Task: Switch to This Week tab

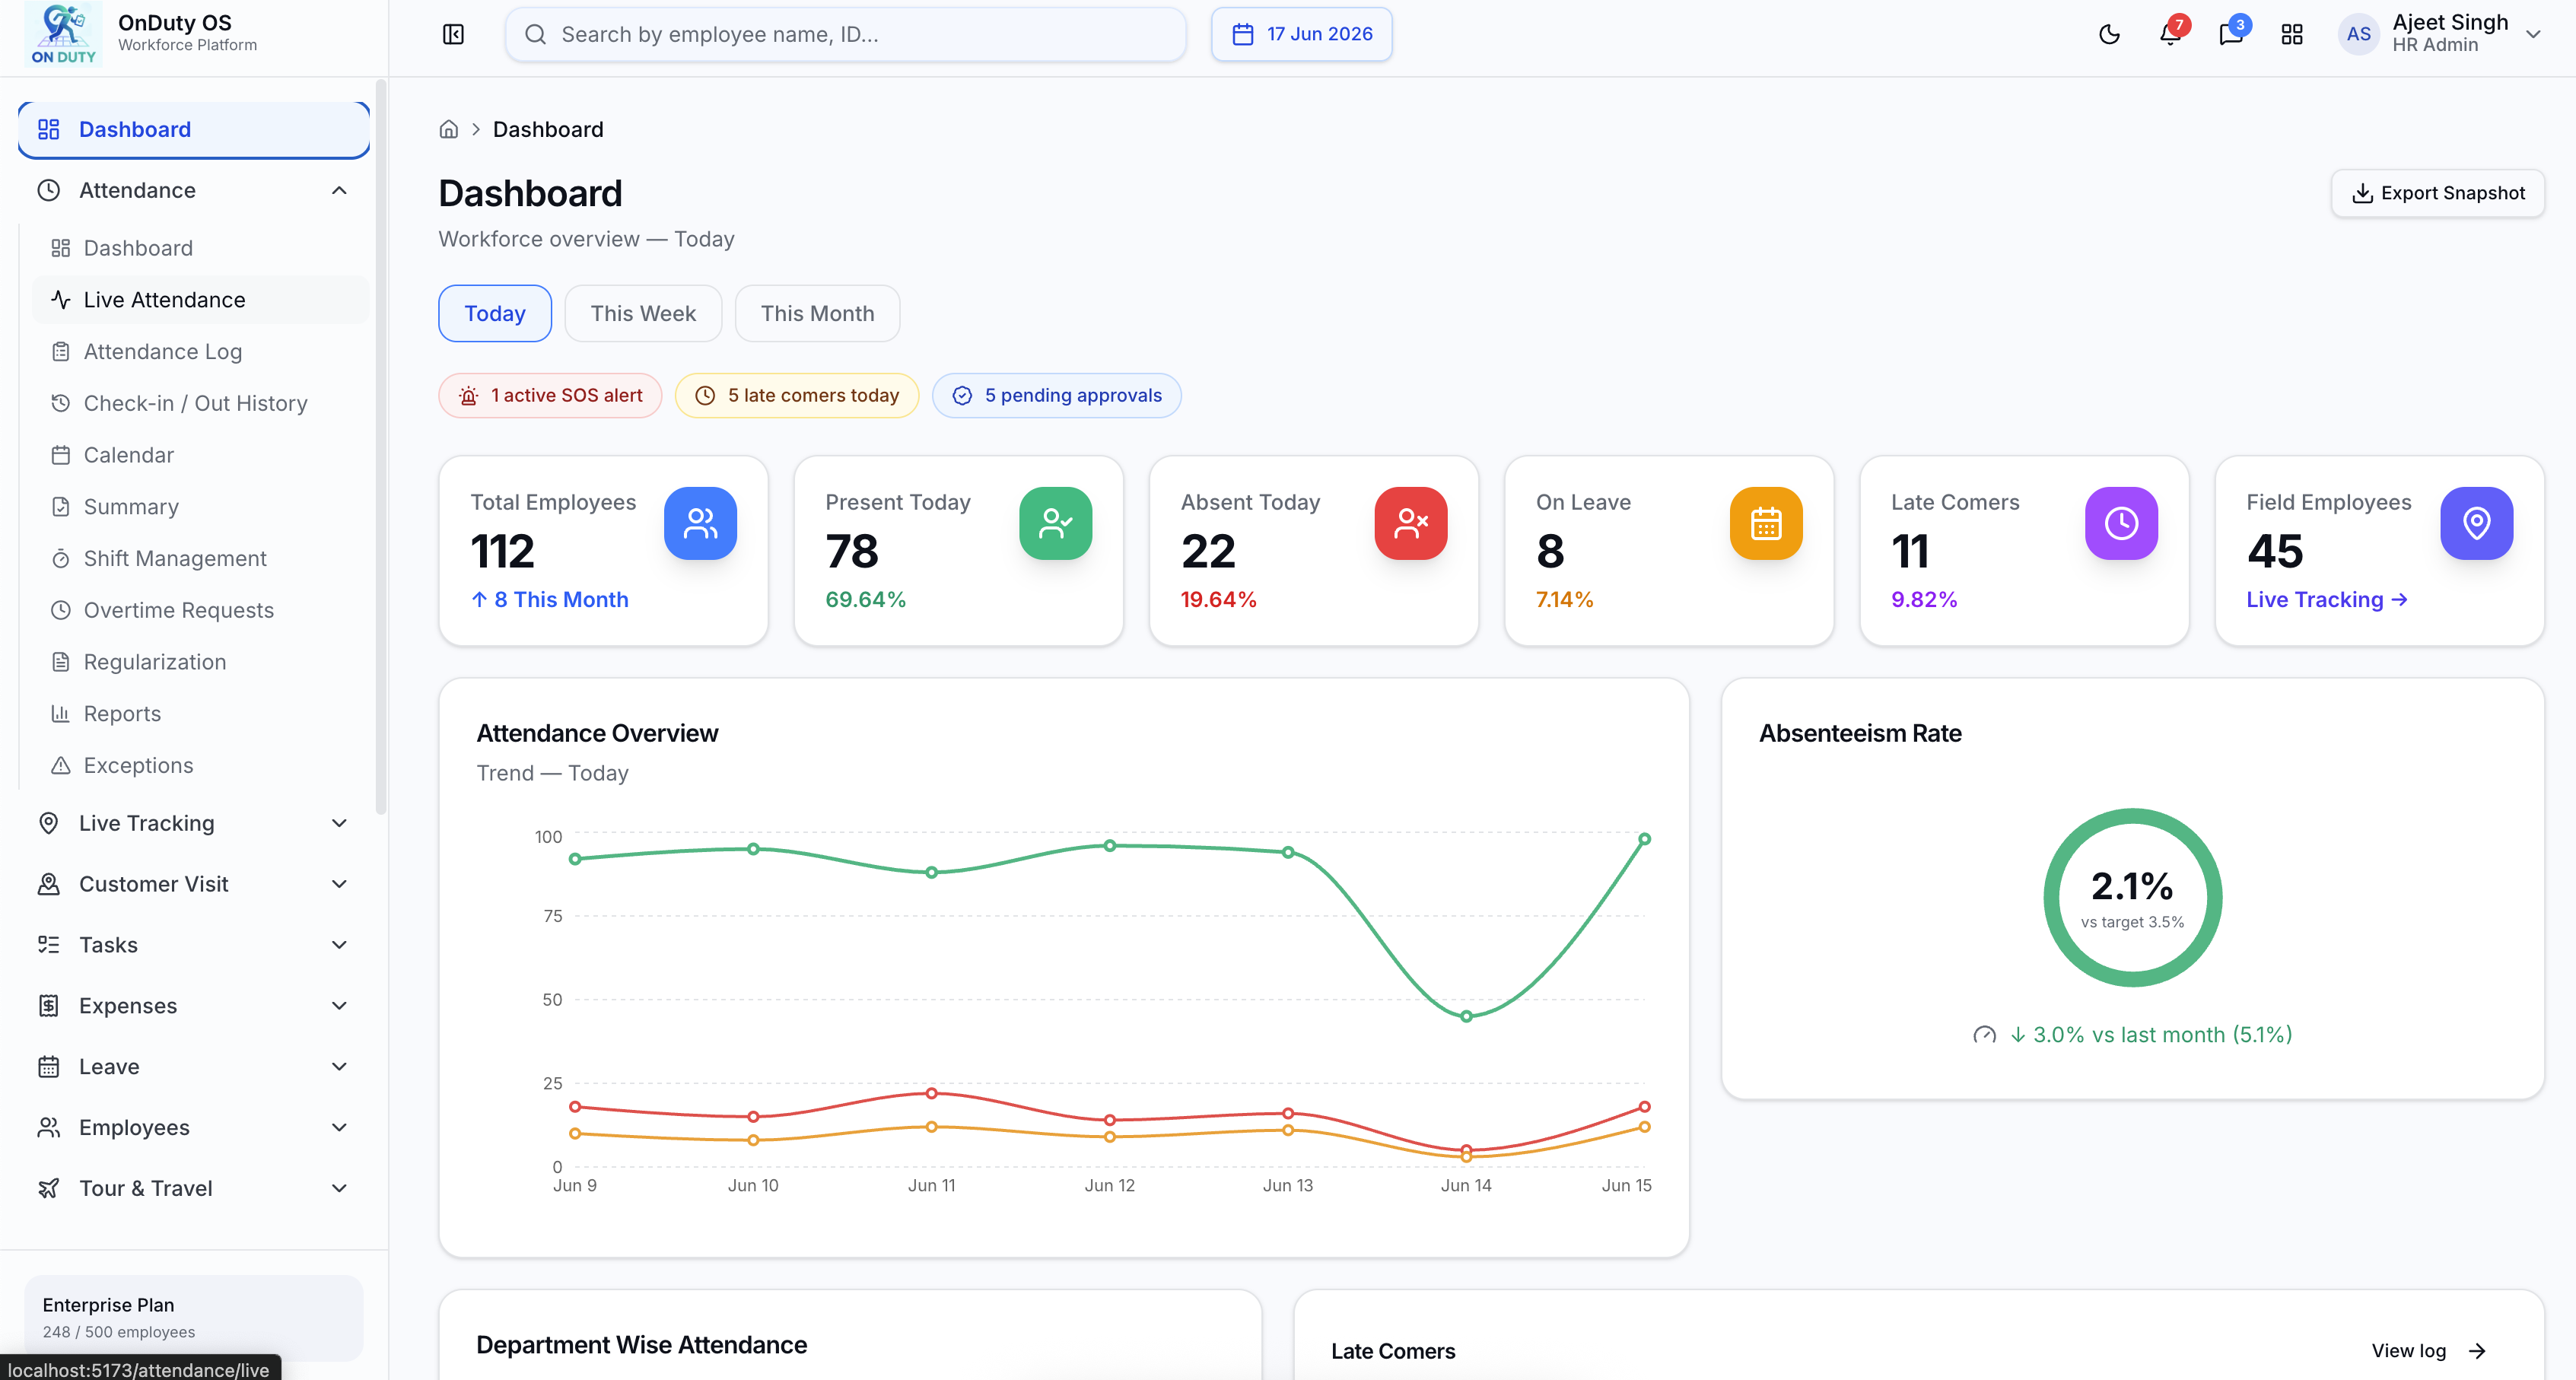Action: point(643,313)
